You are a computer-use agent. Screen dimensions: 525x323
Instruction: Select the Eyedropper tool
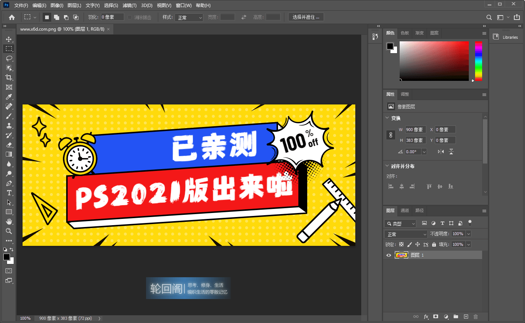pyautogui.click(x=9, y=97)
